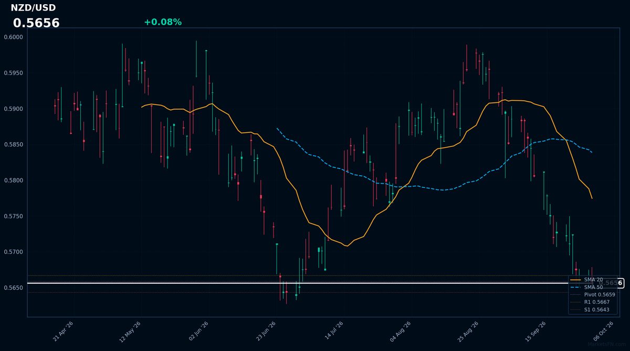Click the 15 Sep '26 date label
Image resolution: width=630 pixels, height=351 pixels.
coord(535,332)
